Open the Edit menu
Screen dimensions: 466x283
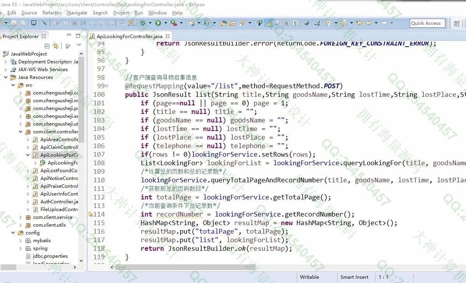point(12,13)
